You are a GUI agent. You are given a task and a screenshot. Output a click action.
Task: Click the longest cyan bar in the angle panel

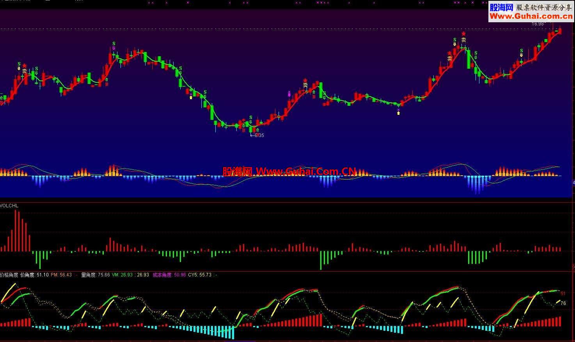tap(233, 333)
